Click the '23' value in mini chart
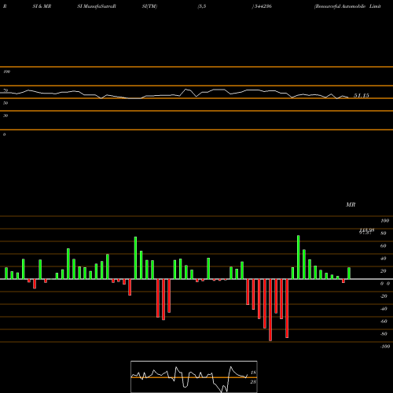 pyautogui.click(x=253, y=382)
